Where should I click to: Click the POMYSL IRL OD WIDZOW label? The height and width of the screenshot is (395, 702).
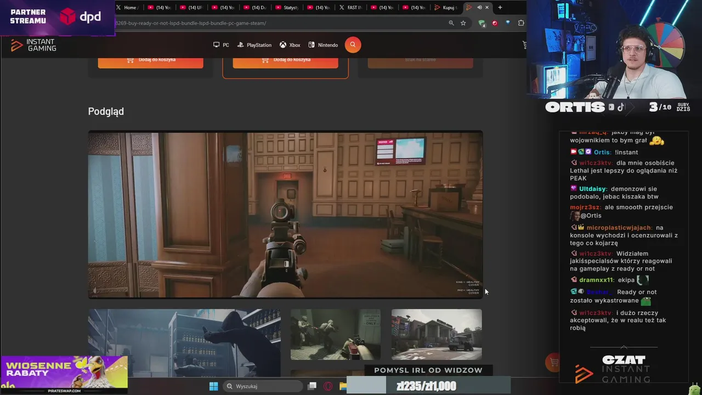(x=428, y=370)
